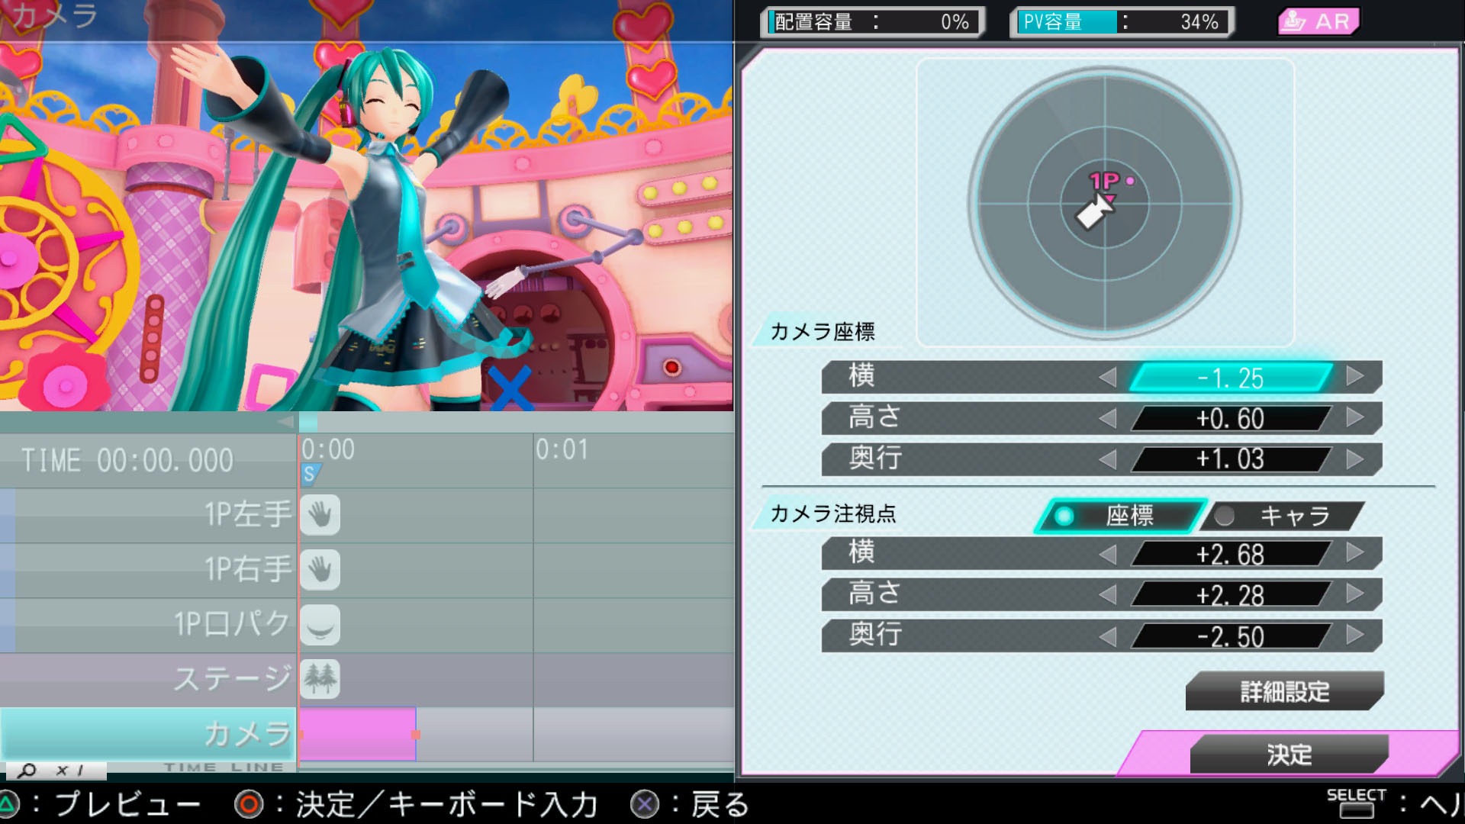Click the AR camera icon button
The height and width of the screenshot is (824, 1465).
pos(1318,21)
